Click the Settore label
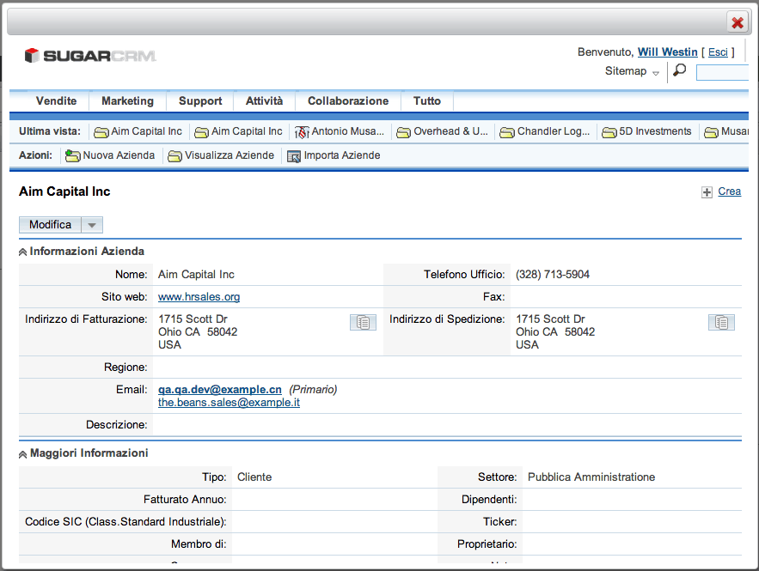The image size is (759, 571). (497, 477)
